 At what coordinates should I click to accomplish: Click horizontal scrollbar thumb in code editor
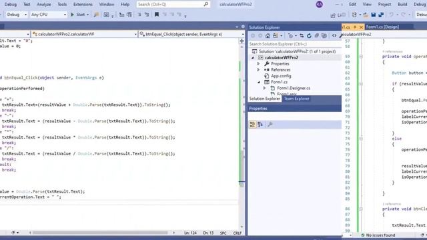click(x=100, y=233)
